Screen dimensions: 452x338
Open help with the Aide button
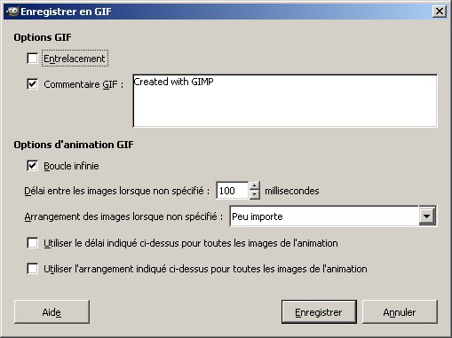pyautogui.click(x=52, y=312)
